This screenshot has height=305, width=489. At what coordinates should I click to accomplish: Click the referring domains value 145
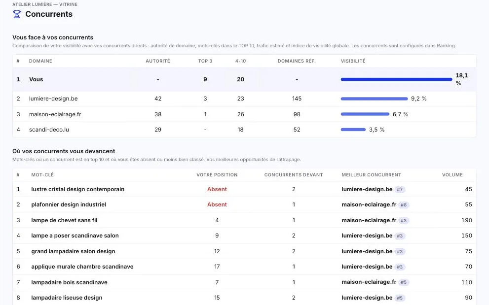coord(297,99)
